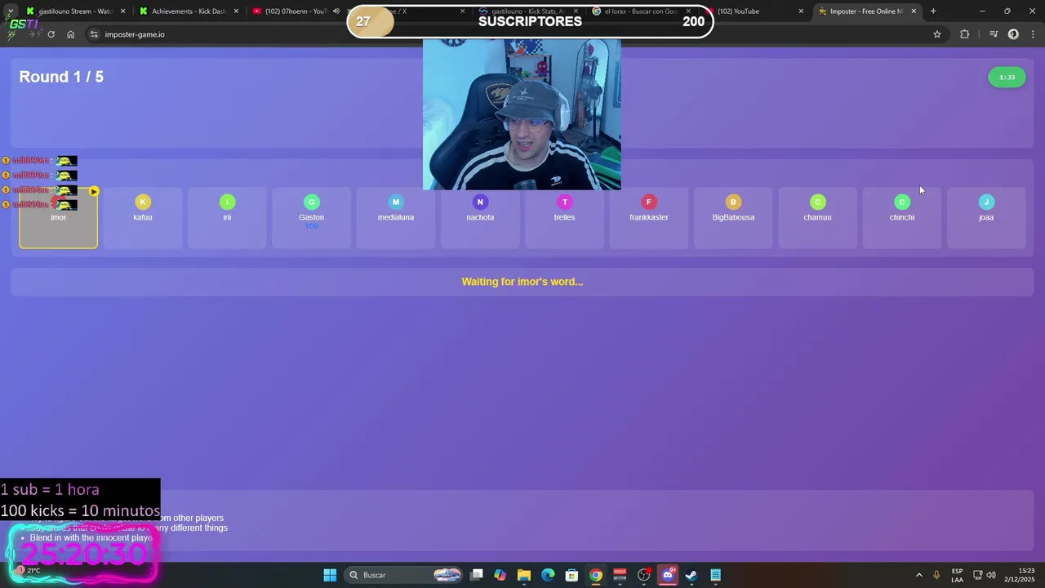Open media controls icon in browser toolbar

(994, 34)
